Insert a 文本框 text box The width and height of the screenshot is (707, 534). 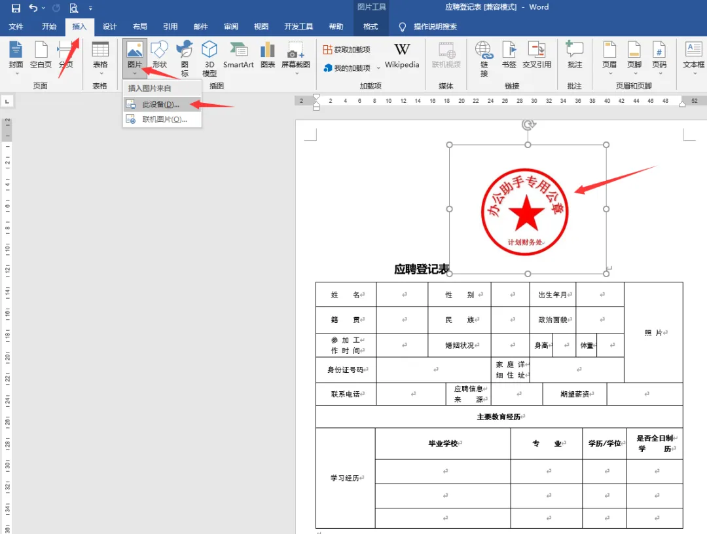693,57
